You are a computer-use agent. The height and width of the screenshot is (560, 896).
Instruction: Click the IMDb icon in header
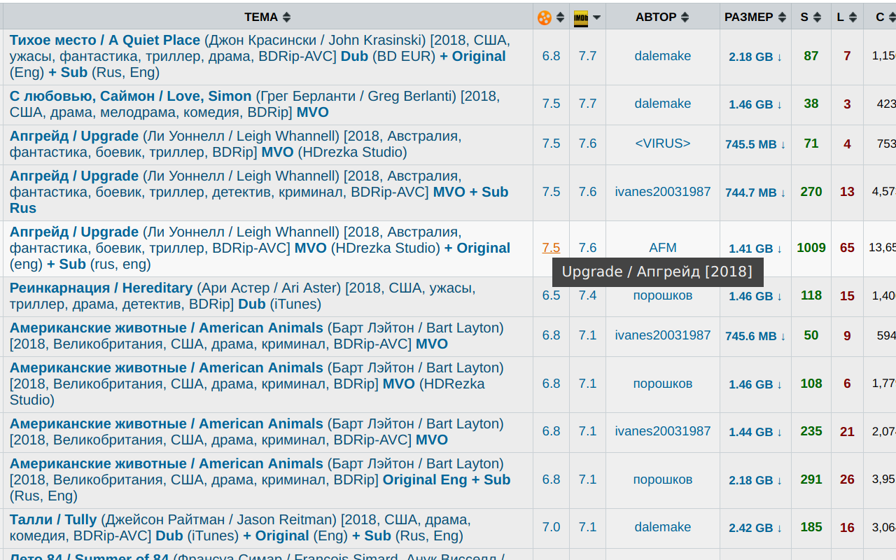click(581, 17)
